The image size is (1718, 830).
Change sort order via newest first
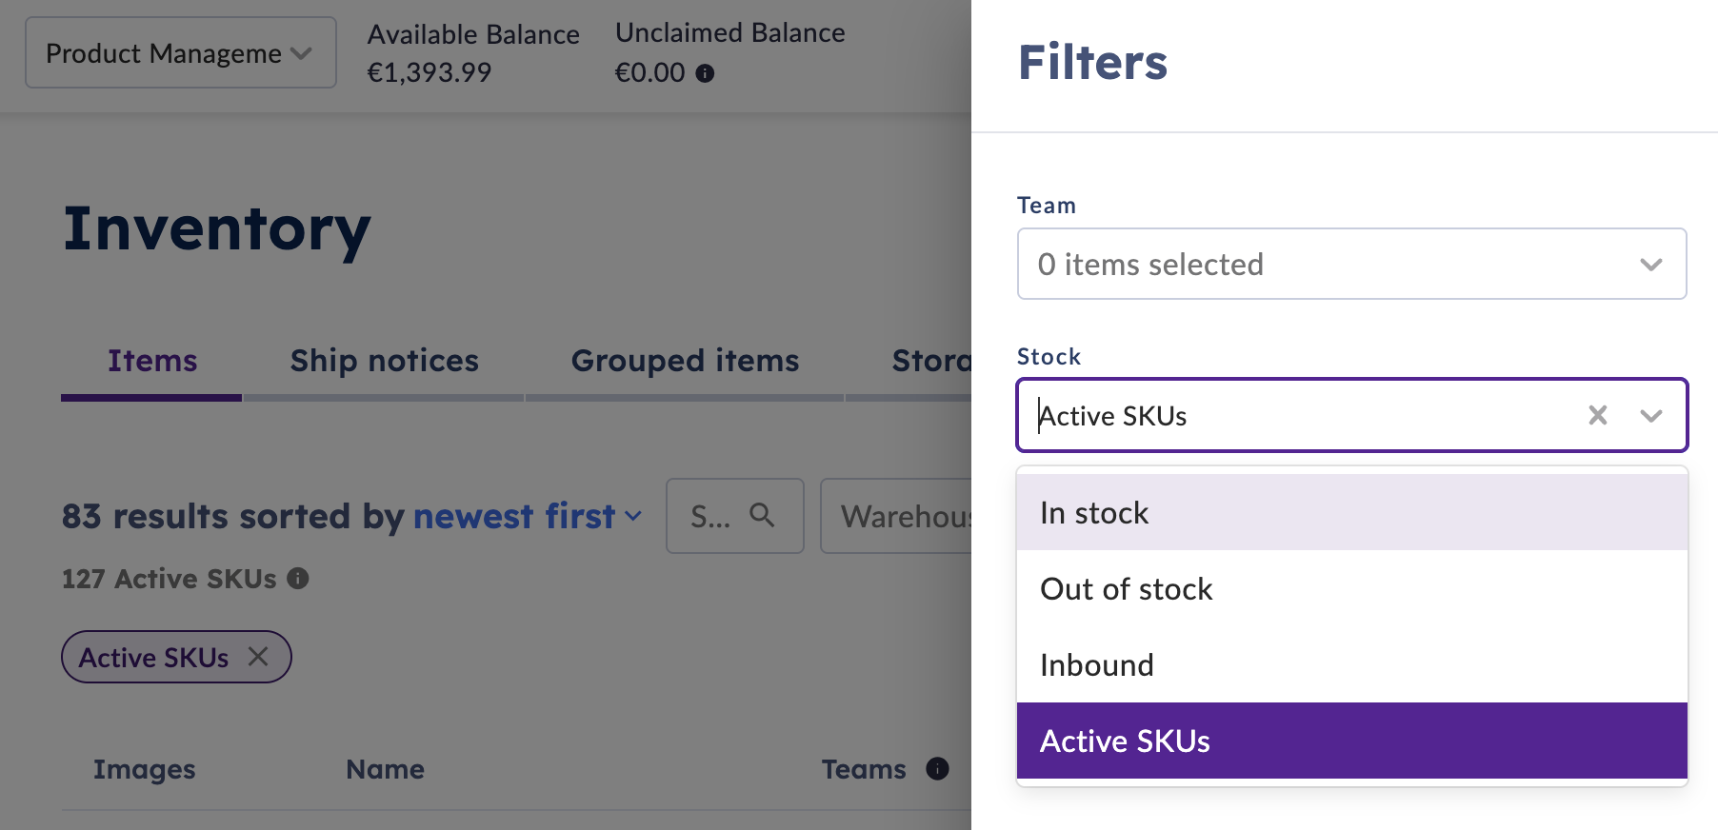tap(527, 516)
